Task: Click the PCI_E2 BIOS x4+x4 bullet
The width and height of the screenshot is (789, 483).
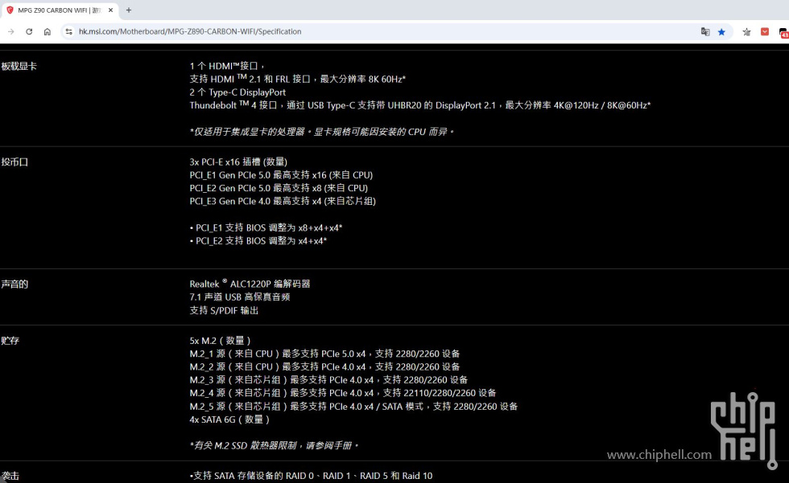Action: (x=258, y=241)
